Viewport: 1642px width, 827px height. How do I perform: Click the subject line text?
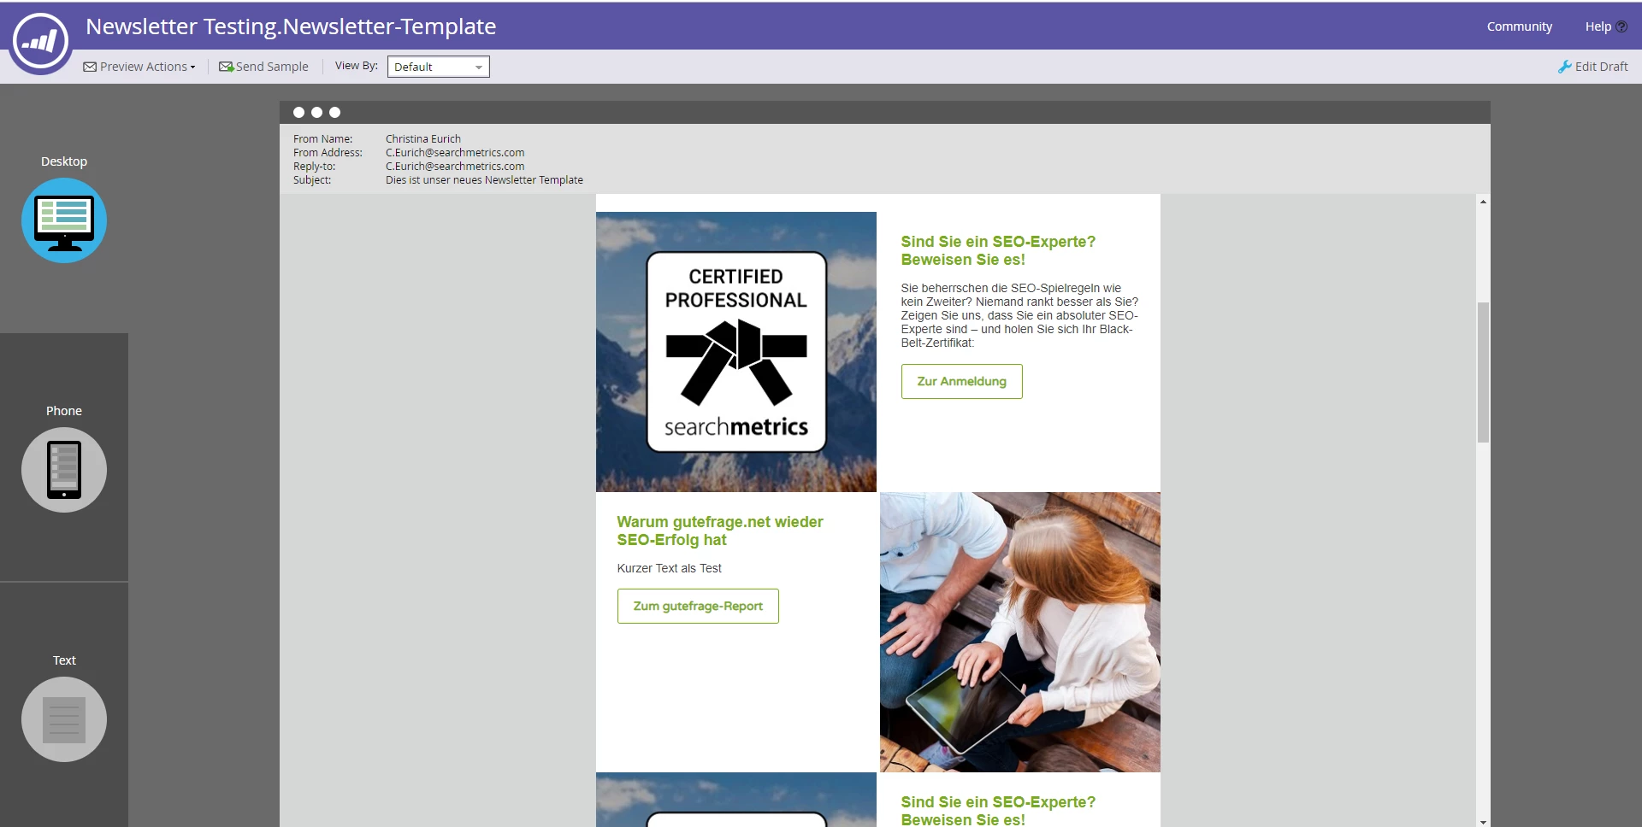point(484,180)
